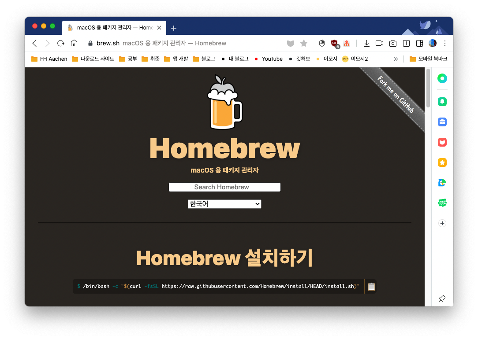Image resolution: width=478 pixels, height=339 pixels.
Task: Click the page vertical scrollbar thumb
Action: click(x=428, y=88)
